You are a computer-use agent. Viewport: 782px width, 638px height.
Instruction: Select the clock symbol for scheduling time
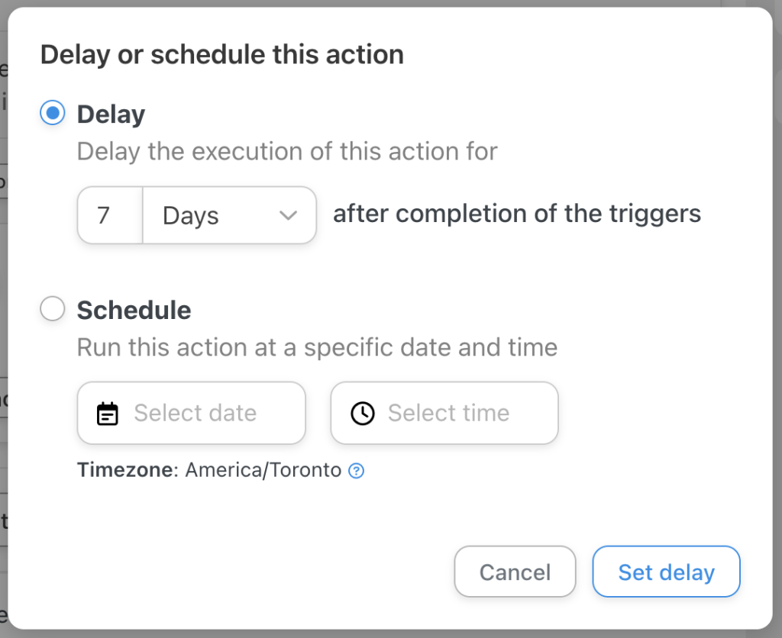point(364,413)
